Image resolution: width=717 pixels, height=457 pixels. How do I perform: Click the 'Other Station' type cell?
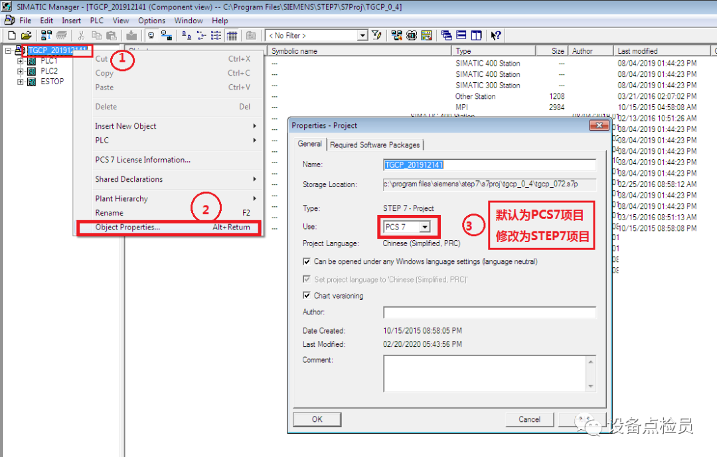475,96
